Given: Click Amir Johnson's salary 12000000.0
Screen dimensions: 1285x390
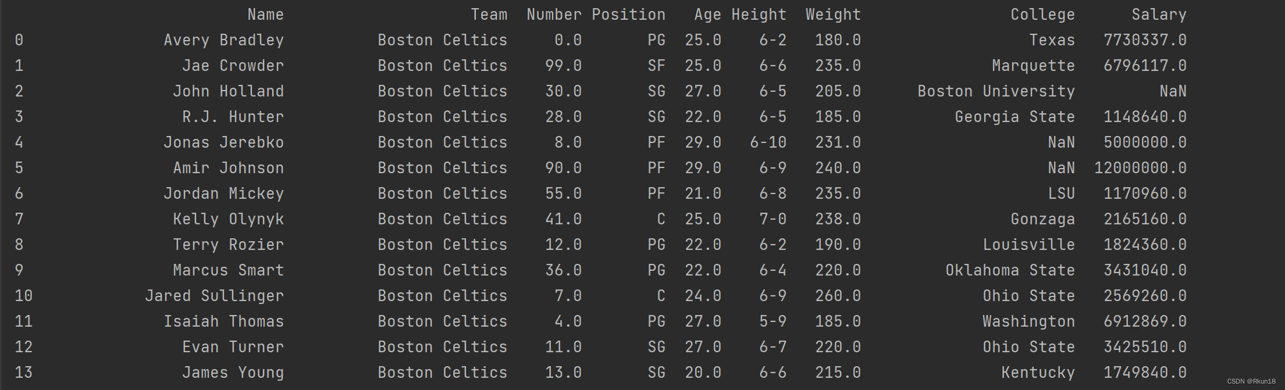Looking at the screenshot, I should click(x=1140, y=168).
